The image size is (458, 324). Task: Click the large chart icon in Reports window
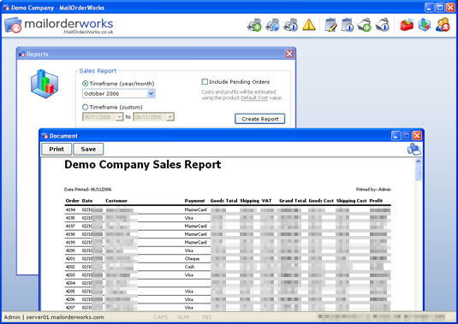coord(45,84)
